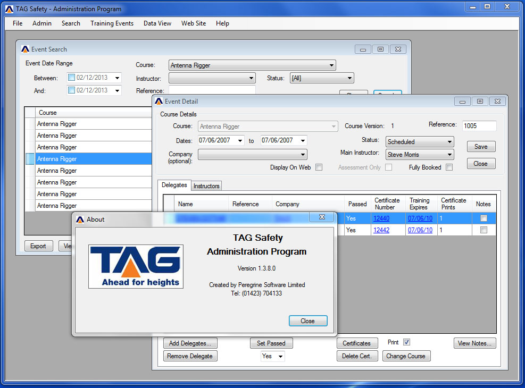Click training expiry link 07/06/10 for certificate 12442
The height and width of the screenshot is (388, 525).
[420, 230]
